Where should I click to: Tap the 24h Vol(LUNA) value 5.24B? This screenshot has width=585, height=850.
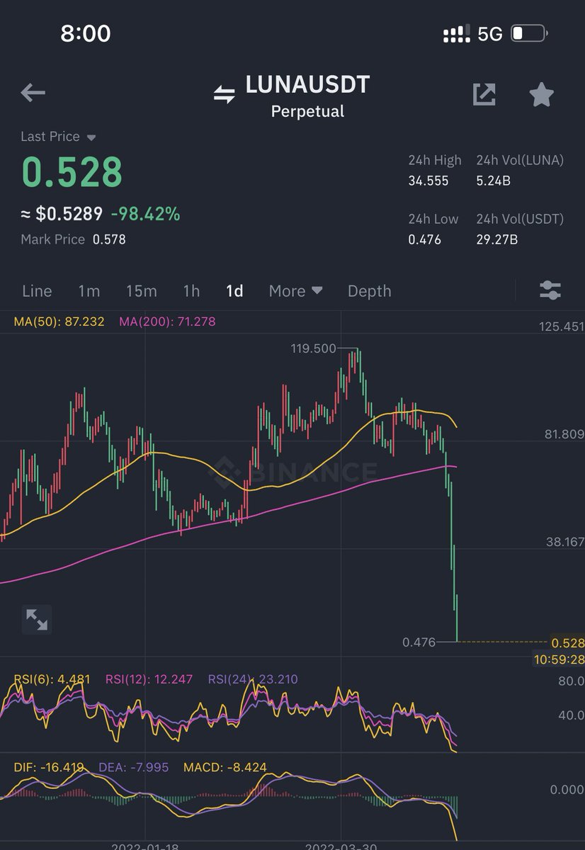[494, 181]
